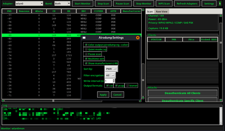Click the STATION column header in Clients
The width and height of the screenshot is (225, 131).
[156, 39]
